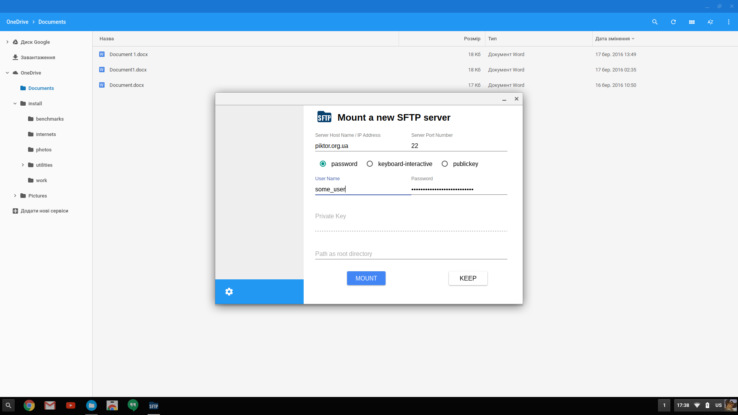Switch to thumbnail grid view
Image resolution: width=738 pixels, height=415 pixels.
(692, 22)
